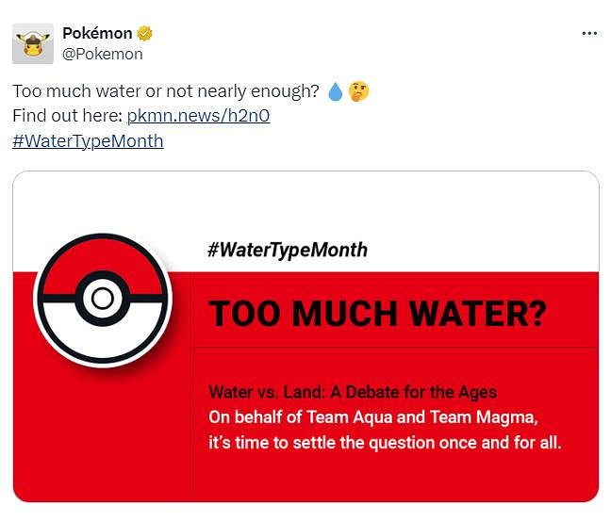Viewport: 611px width, 521px height.
Task: Click the thinking face emoji
Action: tap(358, 91)
